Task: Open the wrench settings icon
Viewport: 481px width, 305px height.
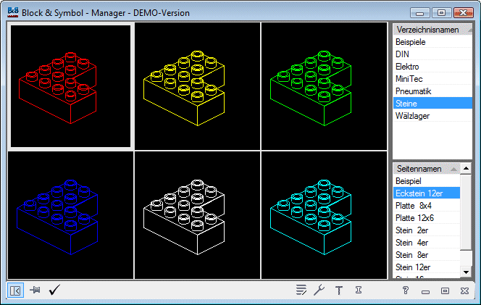Action: [319, 290]
